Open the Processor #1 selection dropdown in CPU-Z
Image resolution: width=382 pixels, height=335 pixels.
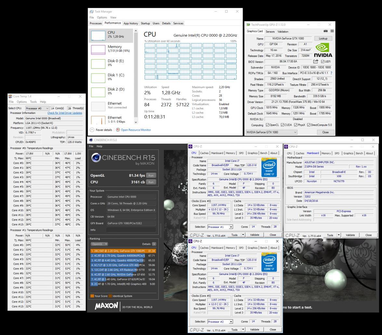pyautogui.click(x=220, y=227)
